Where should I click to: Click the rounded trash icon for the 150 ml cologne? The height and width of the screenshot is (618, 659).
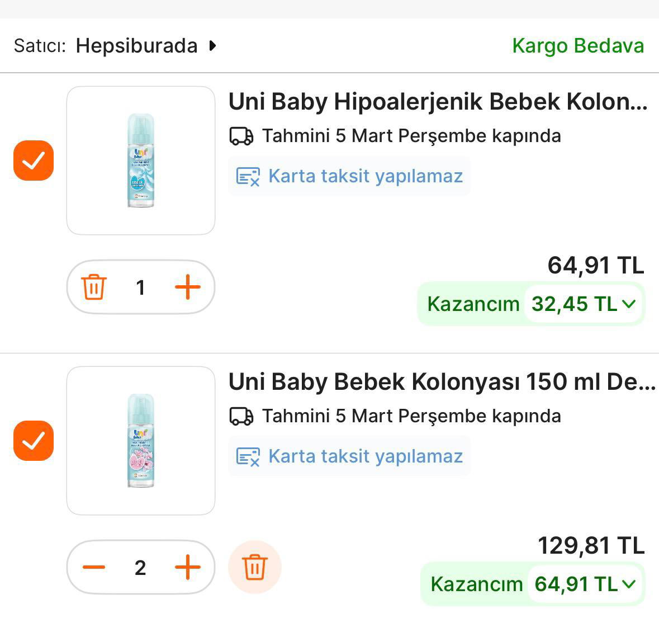254,567
